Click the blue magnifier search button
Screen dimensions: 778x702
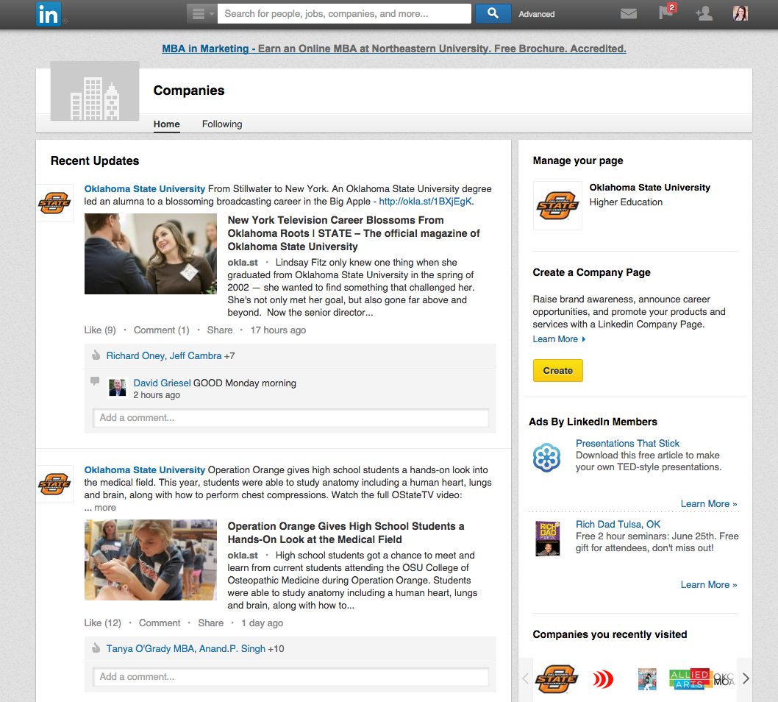pos(493,14)
